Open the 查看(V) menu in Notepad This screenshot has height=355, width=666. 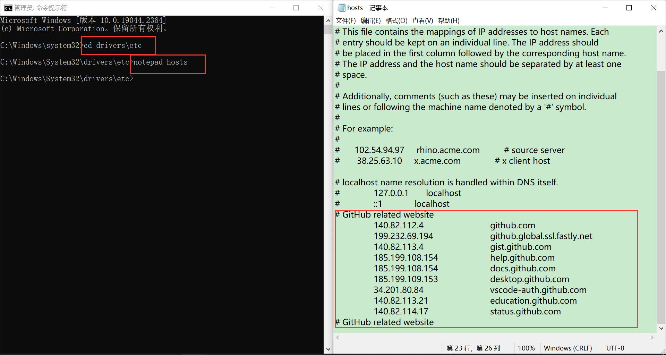pyautogui.click(x=422, y=20)
